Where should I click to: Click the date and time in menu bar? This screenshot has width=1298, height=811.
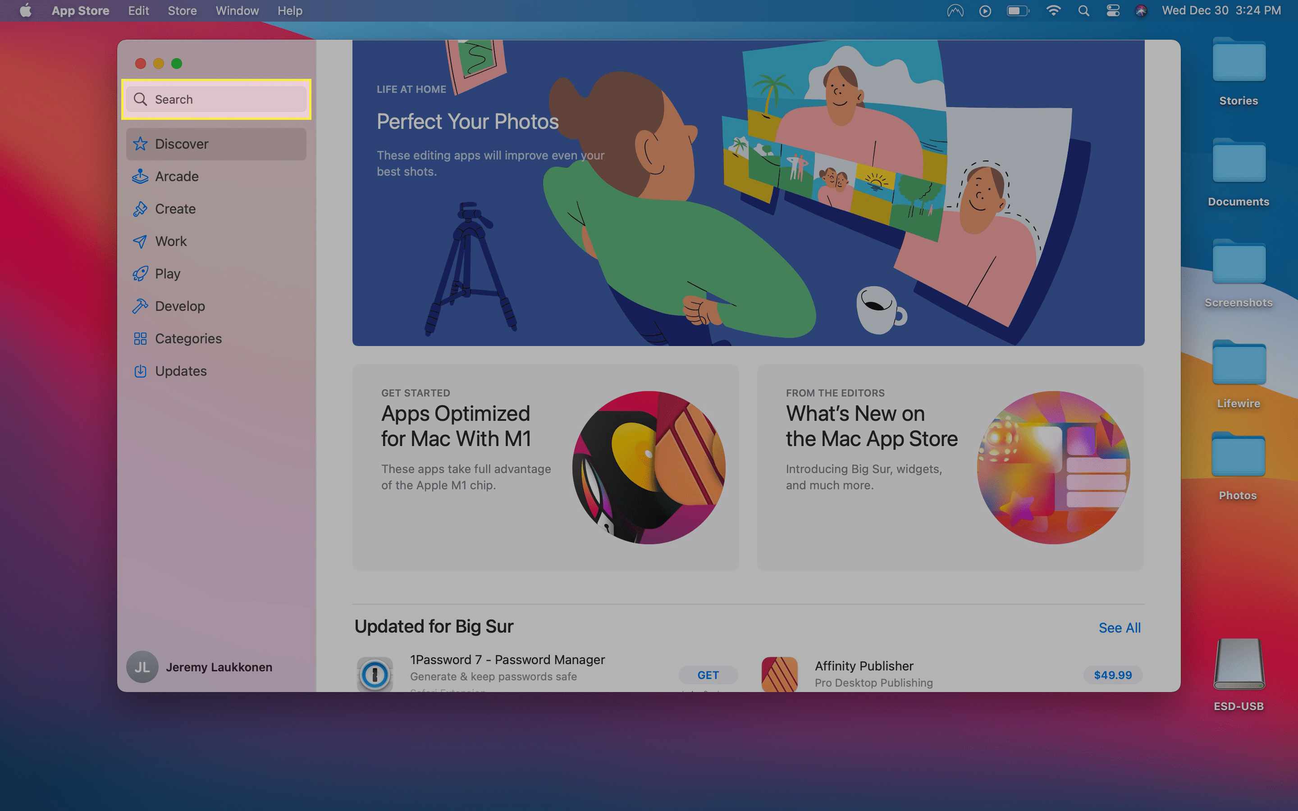(x=1221, y=10)
